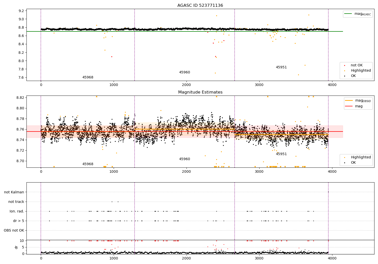Click the 'OBS not OK' row label
378x264 pixels.
(x=14, y=230)
